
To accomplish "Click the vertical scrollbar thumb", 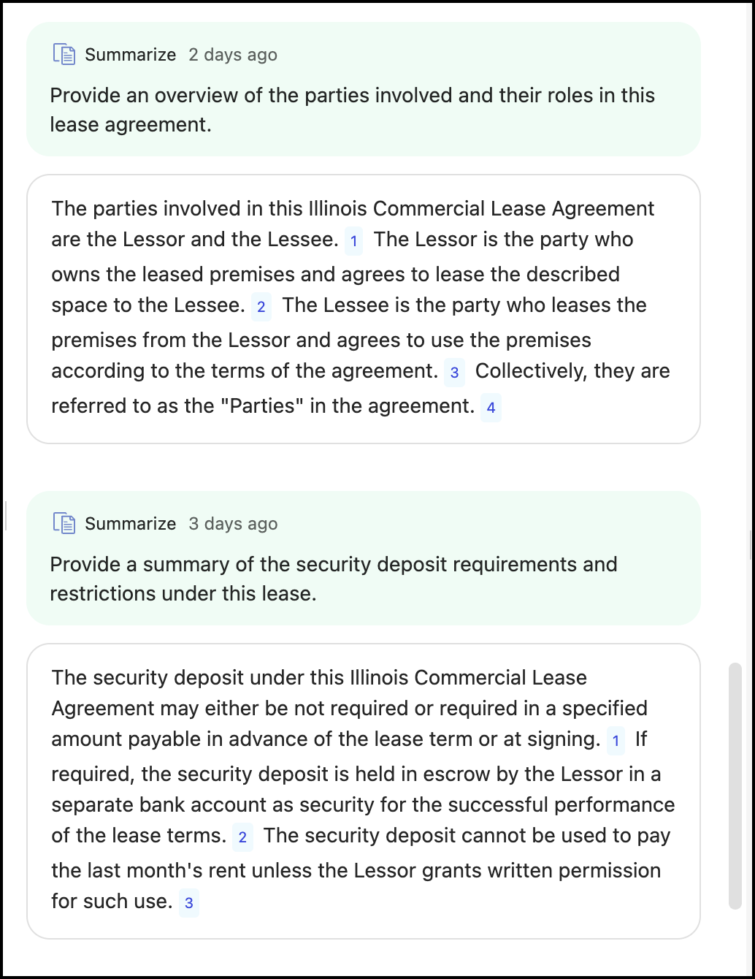I will click(735, 785).
